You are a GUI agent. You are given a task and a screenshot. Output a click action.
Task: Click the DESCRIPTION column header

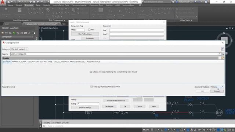[x=33, y=62]
